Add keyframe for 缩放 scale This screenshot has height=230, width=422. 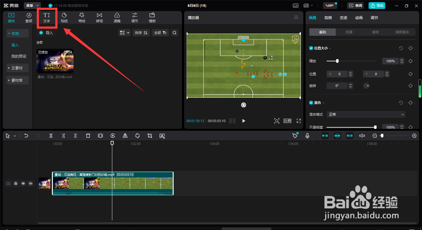[x=411, y=61]
